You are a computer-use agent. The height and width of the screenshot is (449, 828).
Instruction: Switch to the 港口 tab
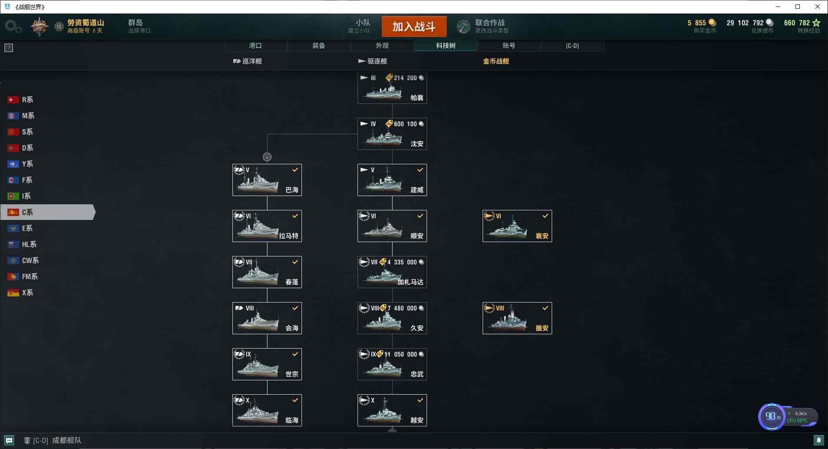click(x=255, y=46)
